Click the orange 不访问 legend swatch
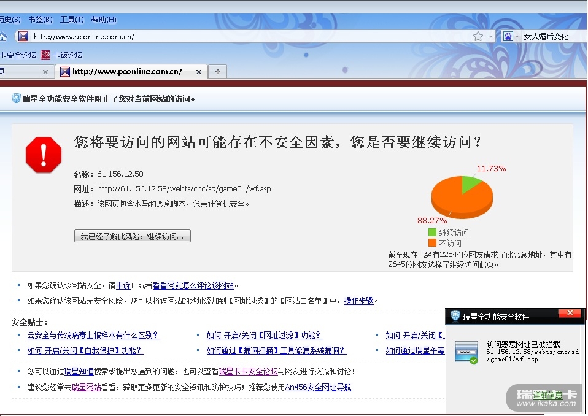Viewport: 588px width, 416px height. pos(432,243)
